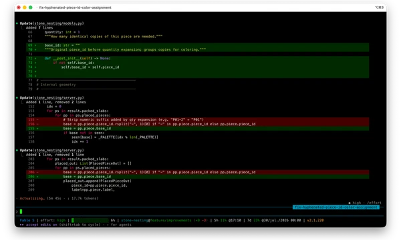
Task: Click the 'Added 7 lines' summary
Action: click(39, 27)
